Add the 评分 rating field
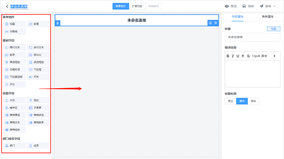 coord(14,84)
